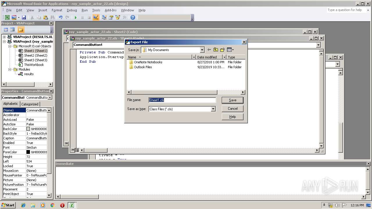Click the Break pause icon
Viewport: 372px width, 209px height.
[82, 17]
